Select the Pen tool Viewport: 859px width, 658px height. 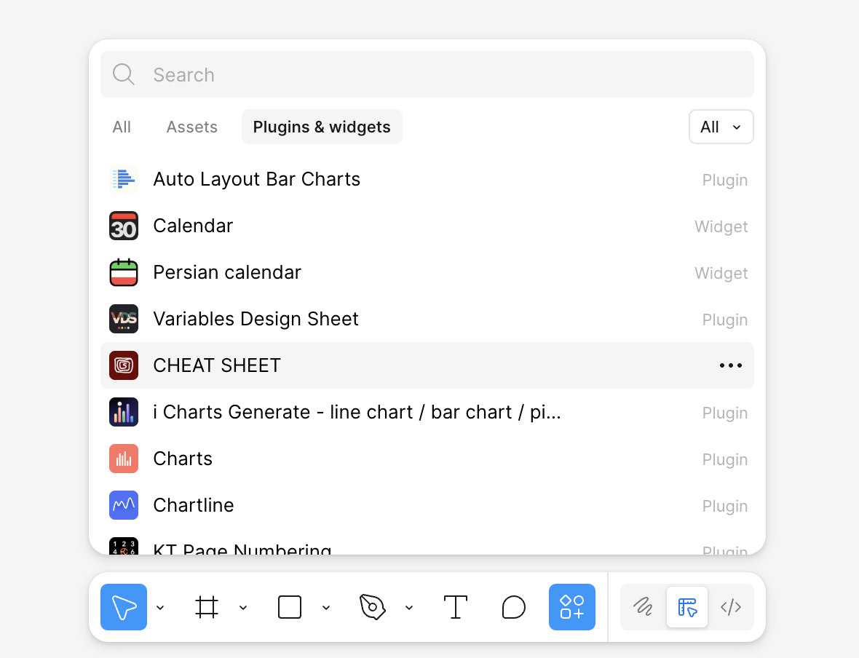[372, 607]
